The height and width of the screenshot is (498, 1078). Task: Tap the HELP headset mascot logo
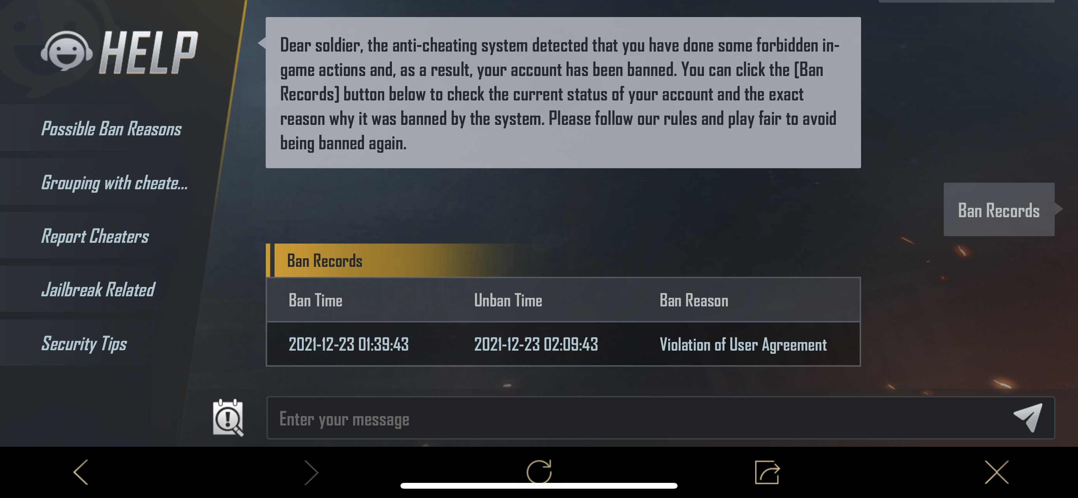point(66,51)
